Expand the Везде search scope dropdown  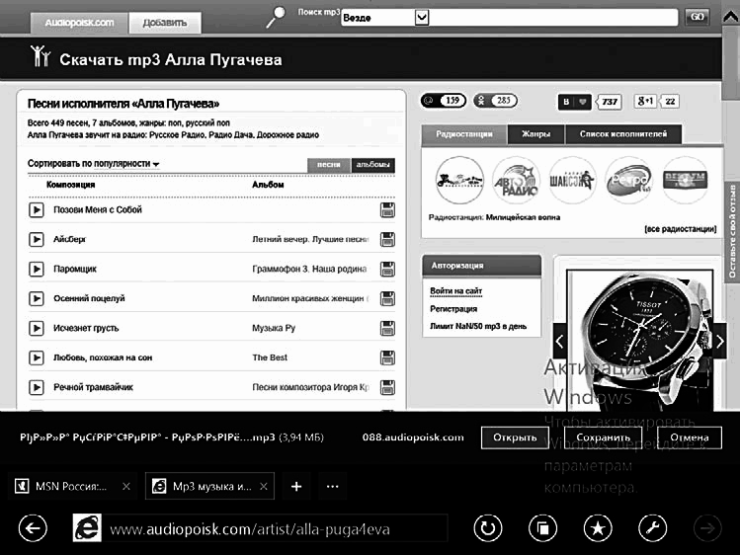coord(422,18)
